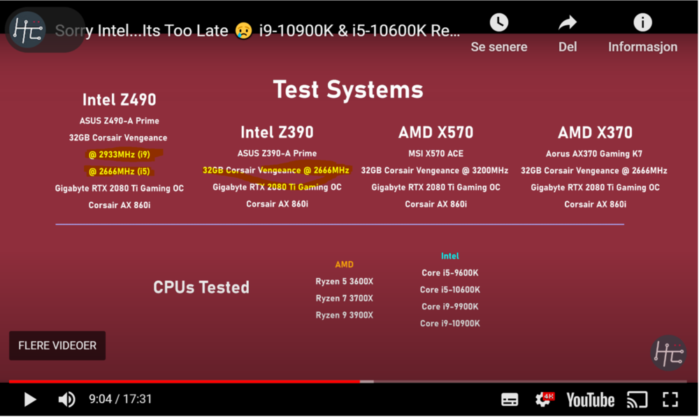699x417 pixels.
Task: Click the Watch later clock icon
Action: pyautogui.click(x=499, y=23)
